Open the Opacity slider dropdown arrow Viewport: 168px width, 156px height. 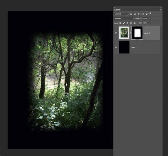(x=150, y=19)
